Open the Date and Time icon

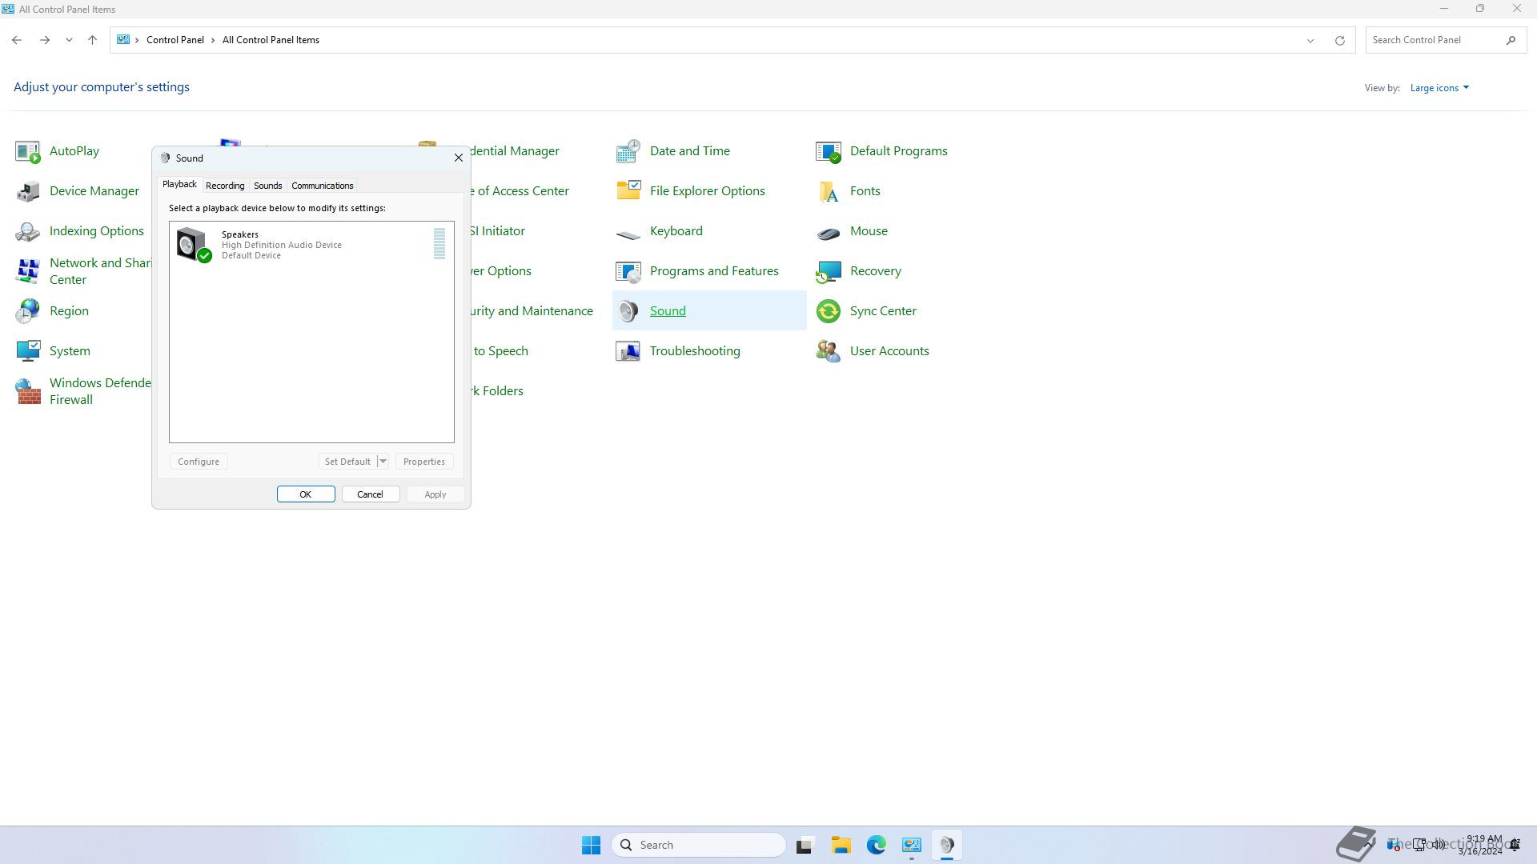point(628,151)
